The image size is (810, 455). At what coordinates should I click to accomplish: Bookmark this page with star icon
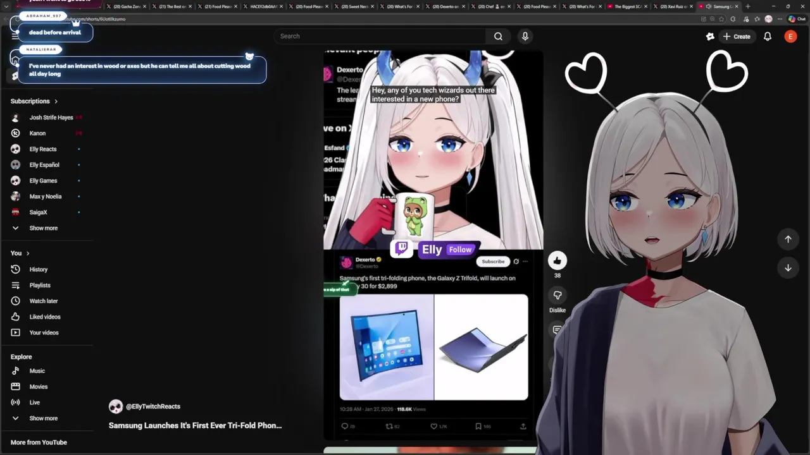point(722,19)
